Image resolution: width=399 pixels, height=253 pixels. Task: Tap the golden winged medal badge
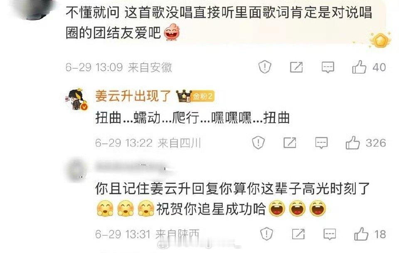pyautogui.click(x=380, y=40)
